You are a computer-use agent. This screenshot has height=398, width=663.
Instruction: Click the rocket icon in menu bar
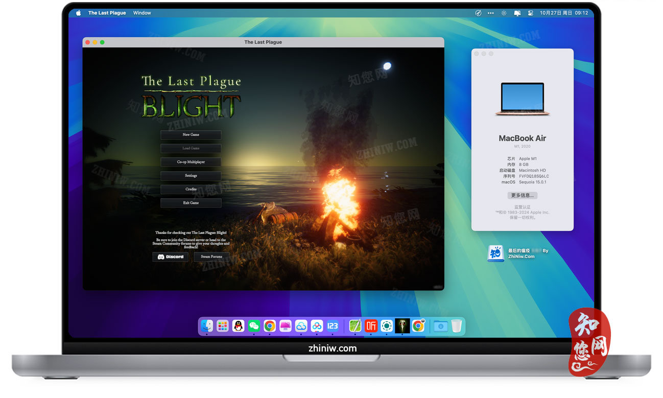click(x=478, y=13)
